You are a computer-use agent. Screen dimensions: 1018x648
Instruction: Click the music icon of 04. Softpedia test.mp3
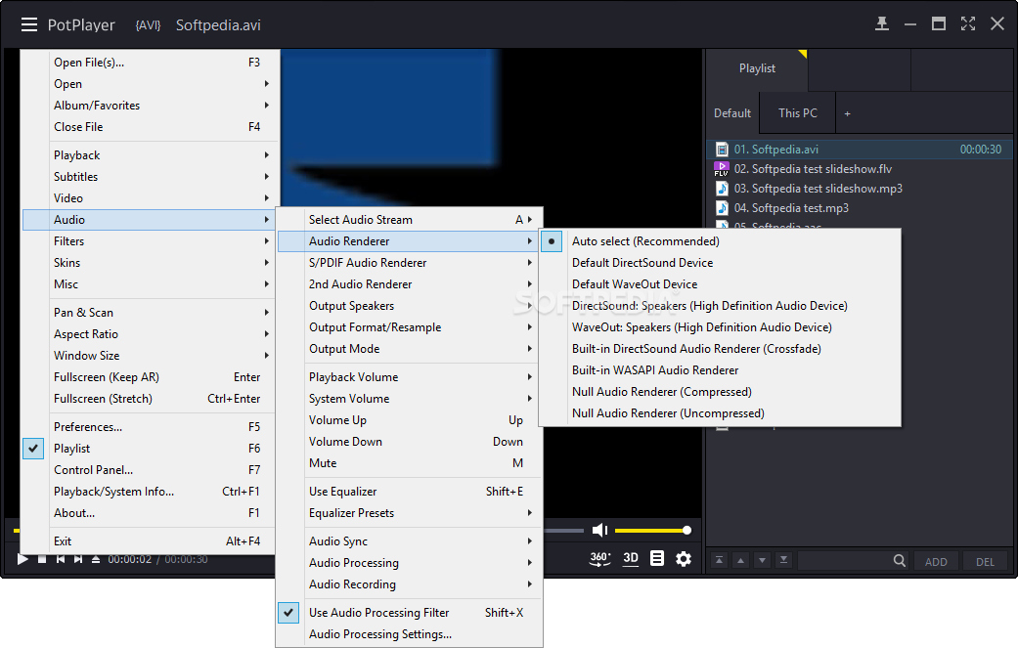pos(722,207)
